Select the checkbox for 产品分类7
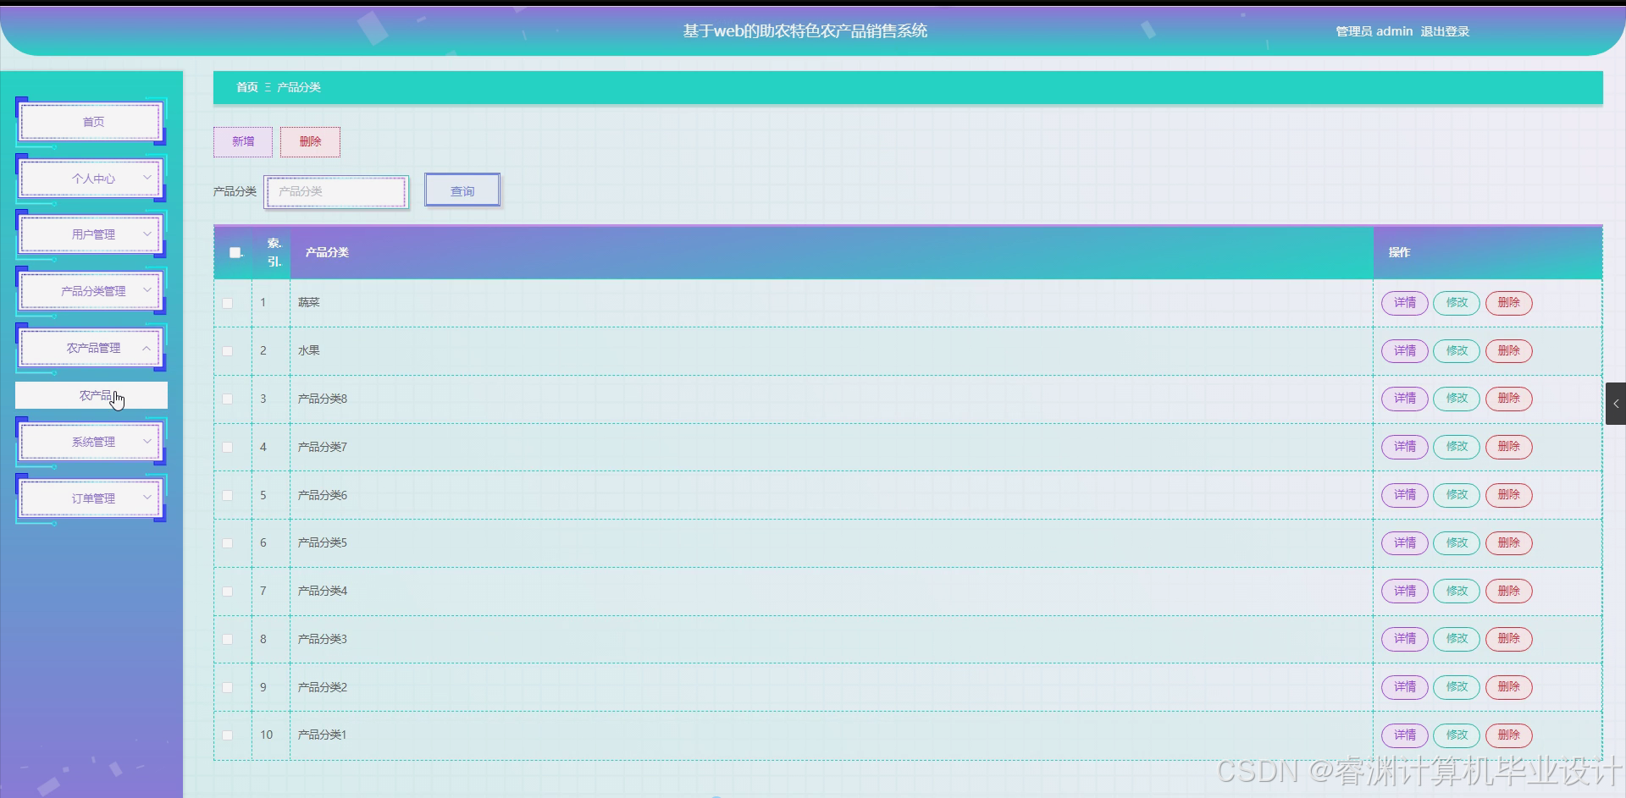The image size is (1626, 798). (x=227, y=447)
